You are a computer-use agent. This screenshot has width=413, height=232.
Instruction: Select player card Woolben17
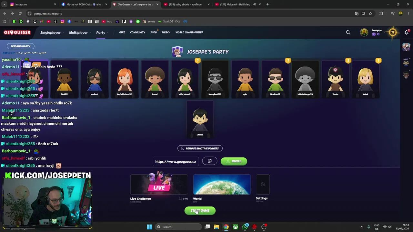pyautogui.click(x=275, y=79)
